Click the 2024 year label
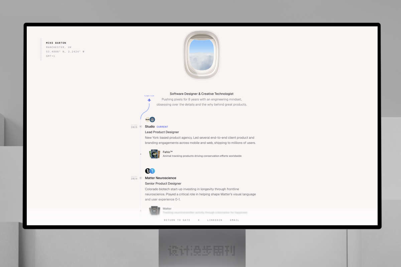The image size is (401, 267). click(134, 179)
